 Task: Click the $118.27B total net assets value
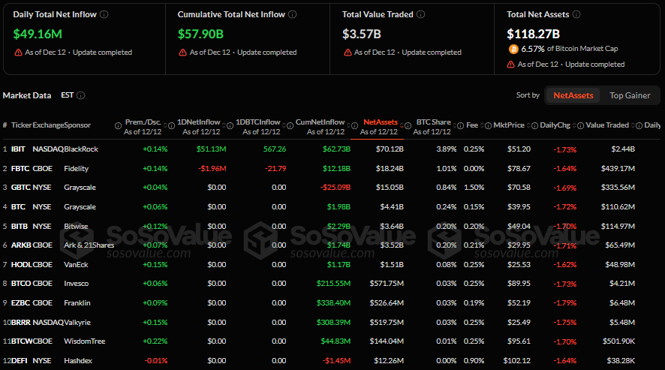[x=534, y=34]
